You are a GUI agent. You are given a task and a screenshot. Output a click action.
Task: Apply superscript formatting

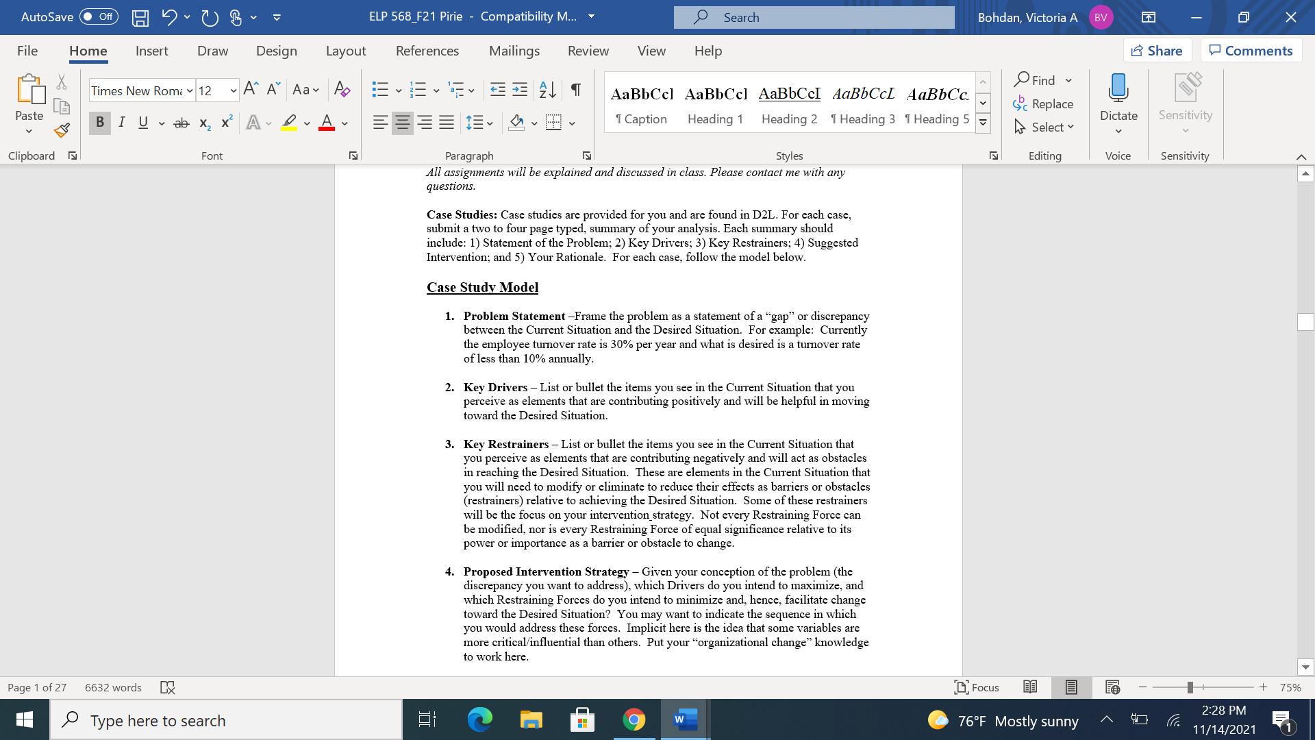point(227,122)
